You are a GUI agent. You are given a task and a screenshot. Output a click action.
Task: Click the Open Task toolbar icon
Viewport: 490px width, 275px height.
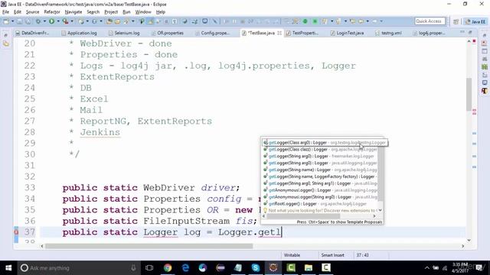click(117, 21)
